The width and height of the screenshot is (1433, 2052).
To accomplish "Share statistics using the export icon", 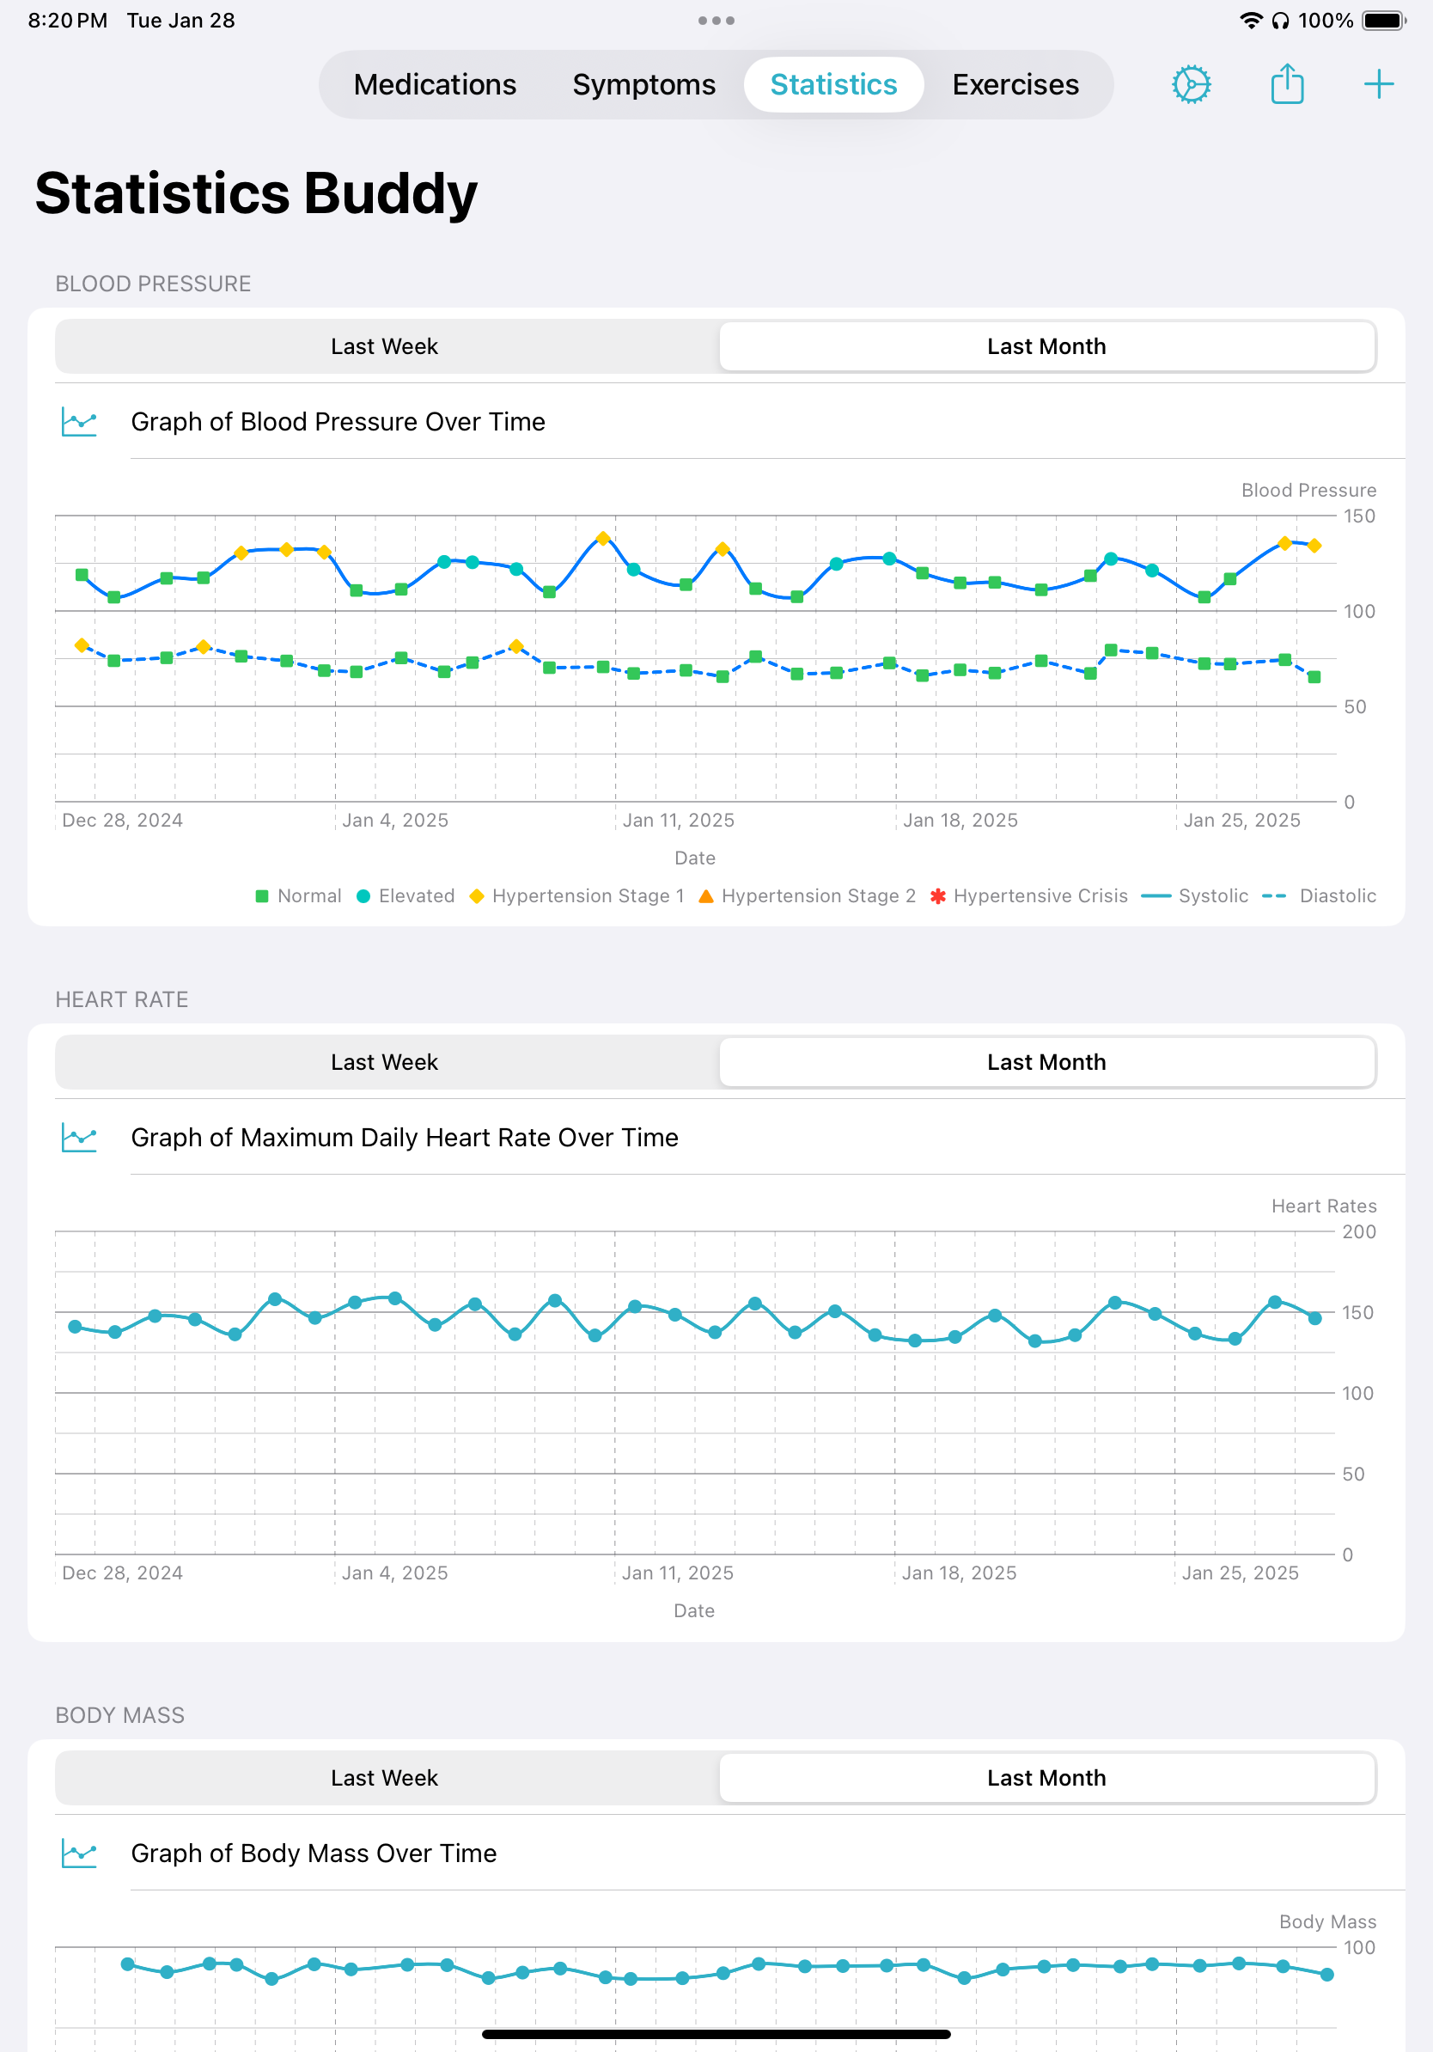I will click(1286, 83).
